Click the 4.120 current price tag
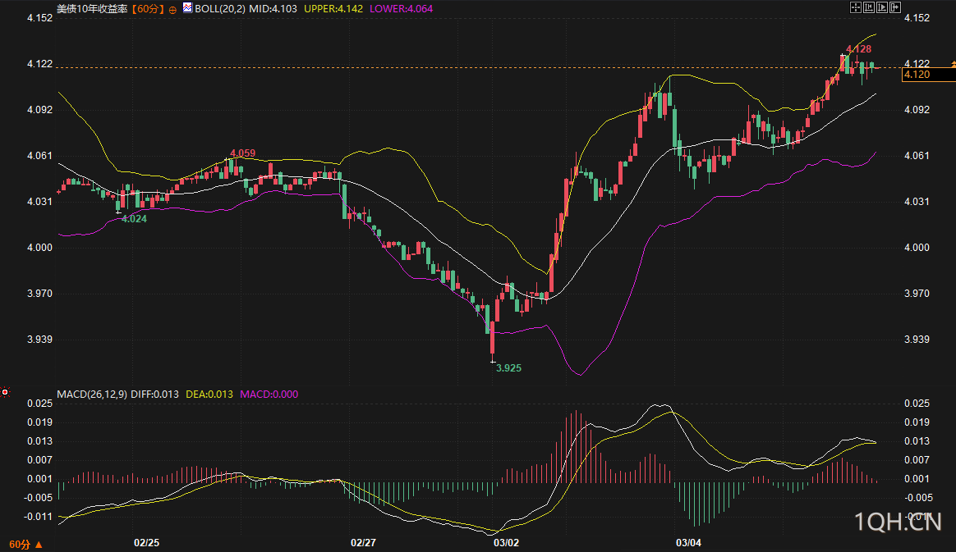 click(x=917, y=75)
